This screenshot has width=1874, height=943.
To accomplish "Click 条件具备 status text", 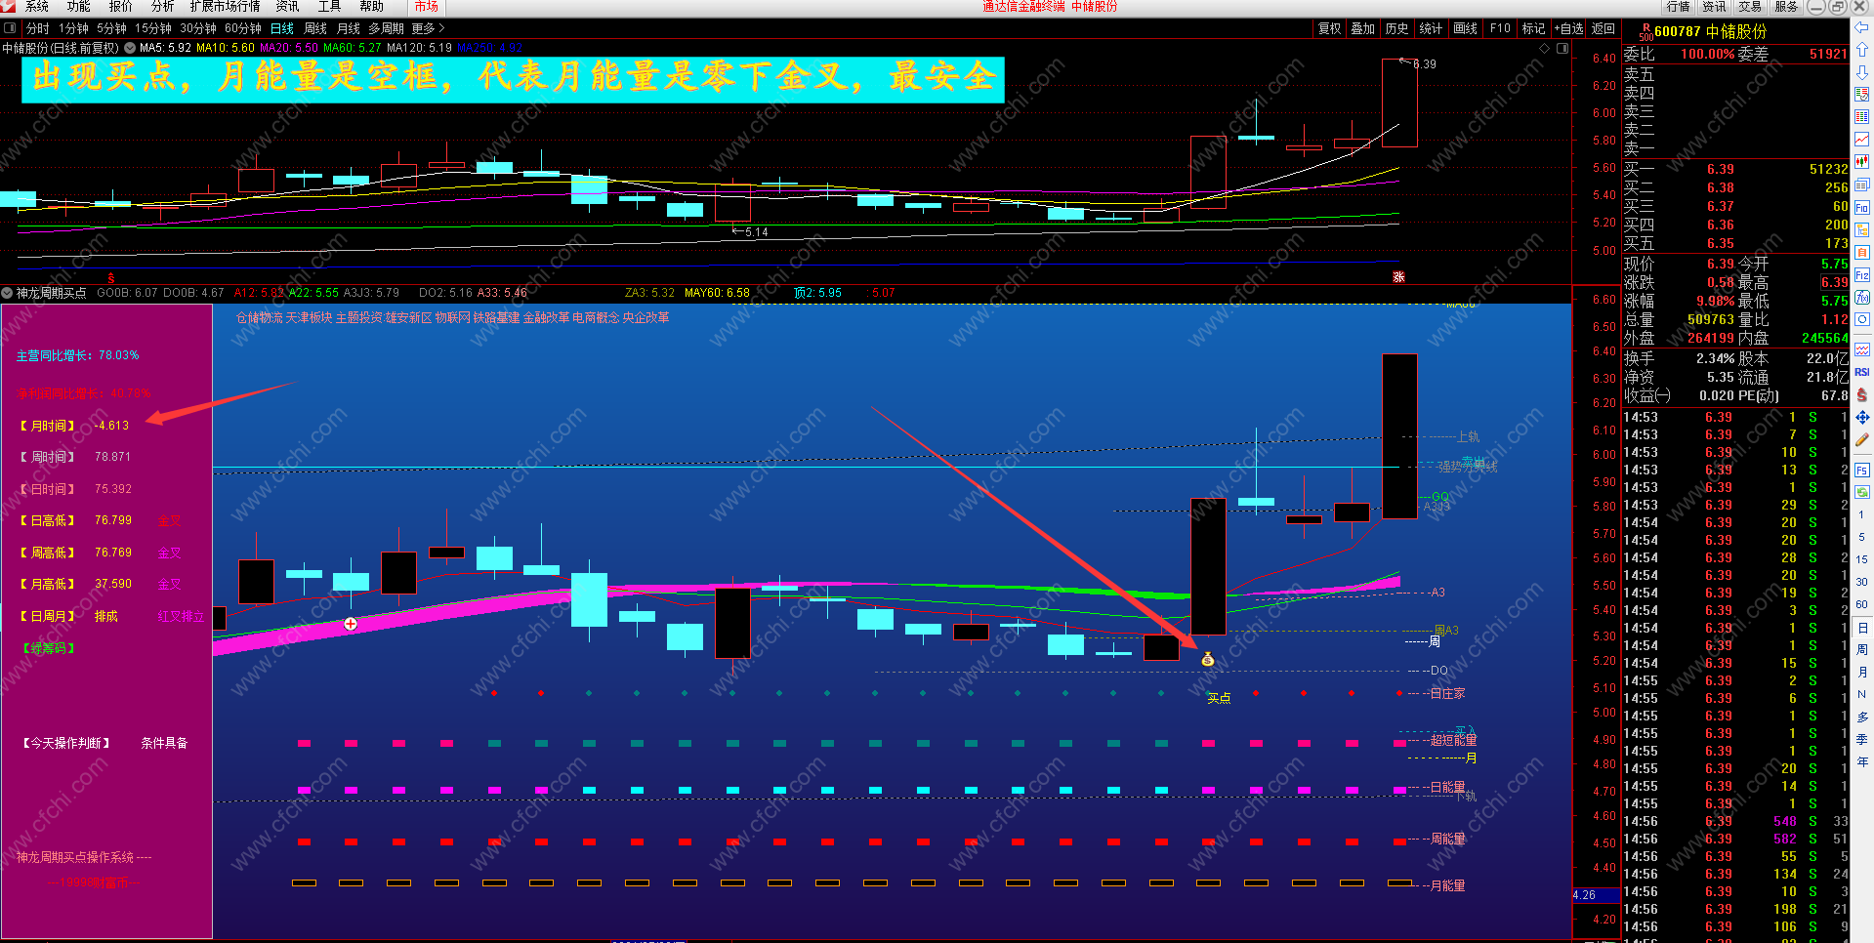I will tap(164, 743).
